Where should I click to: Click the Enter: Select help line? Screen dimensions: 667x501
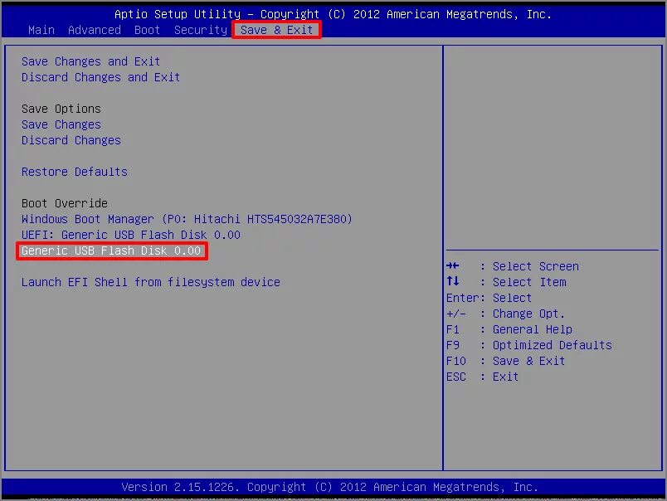point(489,298)
